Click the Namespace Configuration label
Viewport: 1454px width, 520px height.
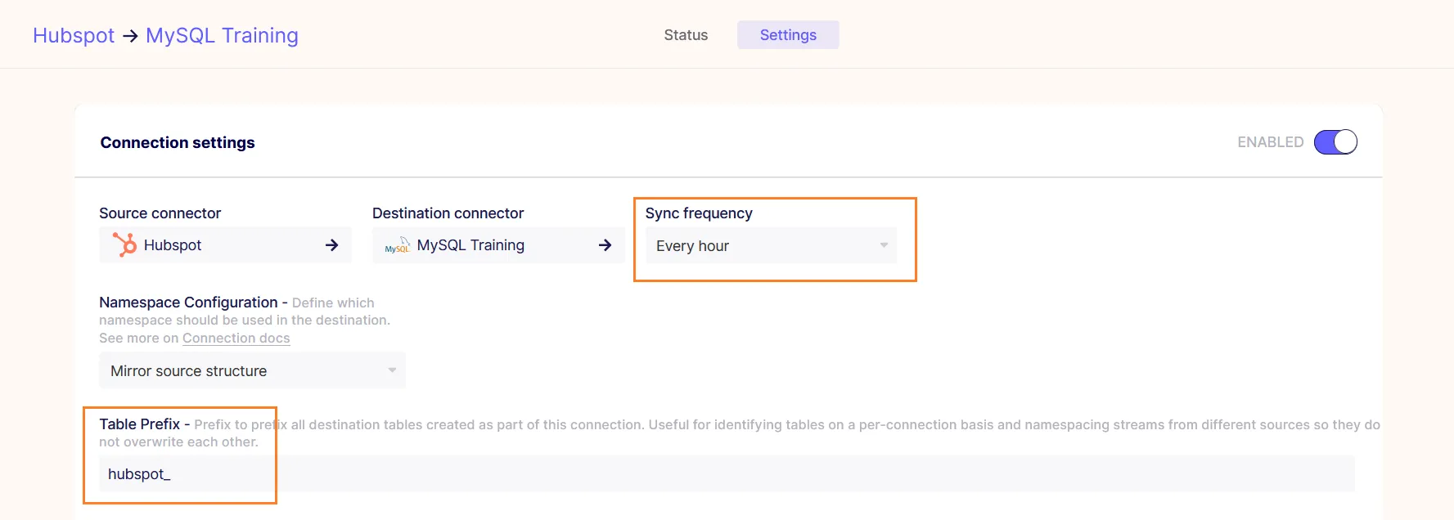click(x=188, y=303)
